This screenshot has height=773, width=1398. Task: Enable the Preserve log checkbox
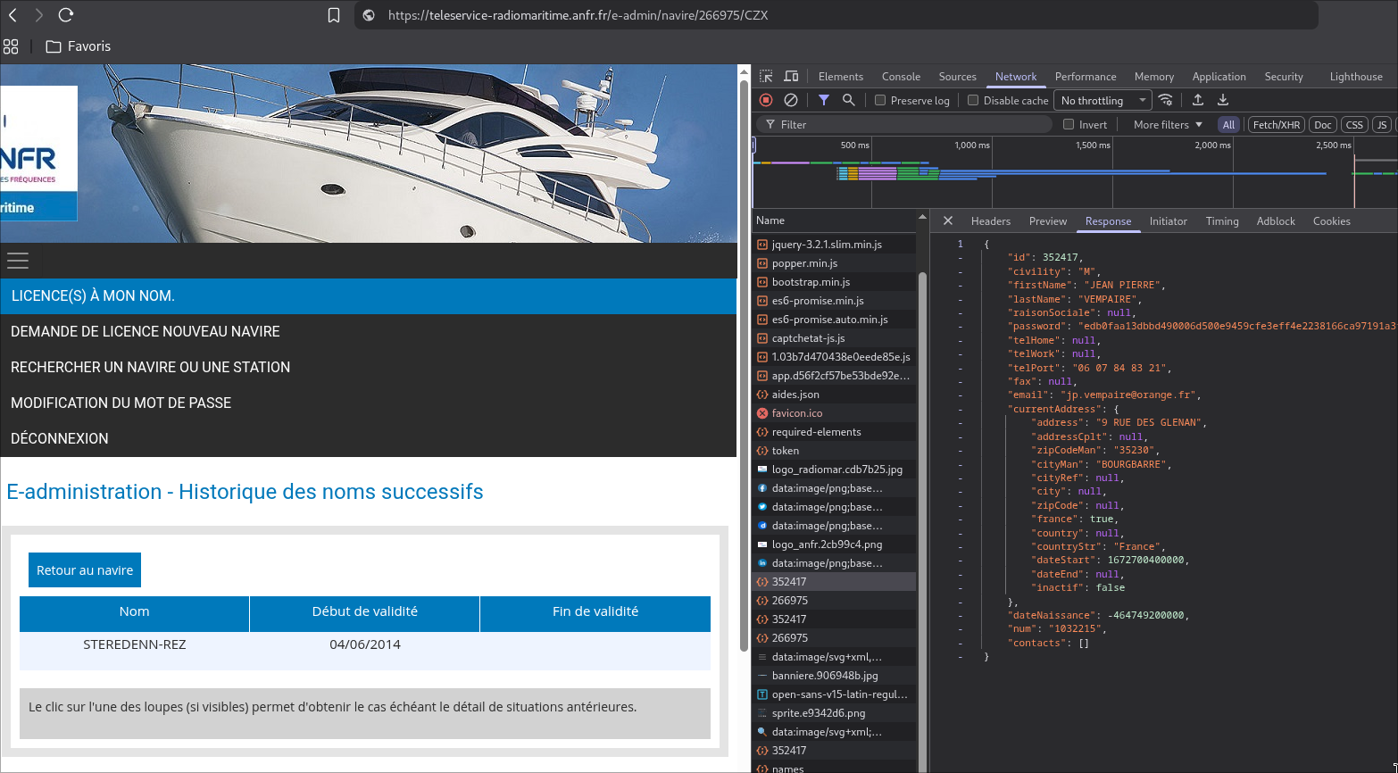point(880,100)
